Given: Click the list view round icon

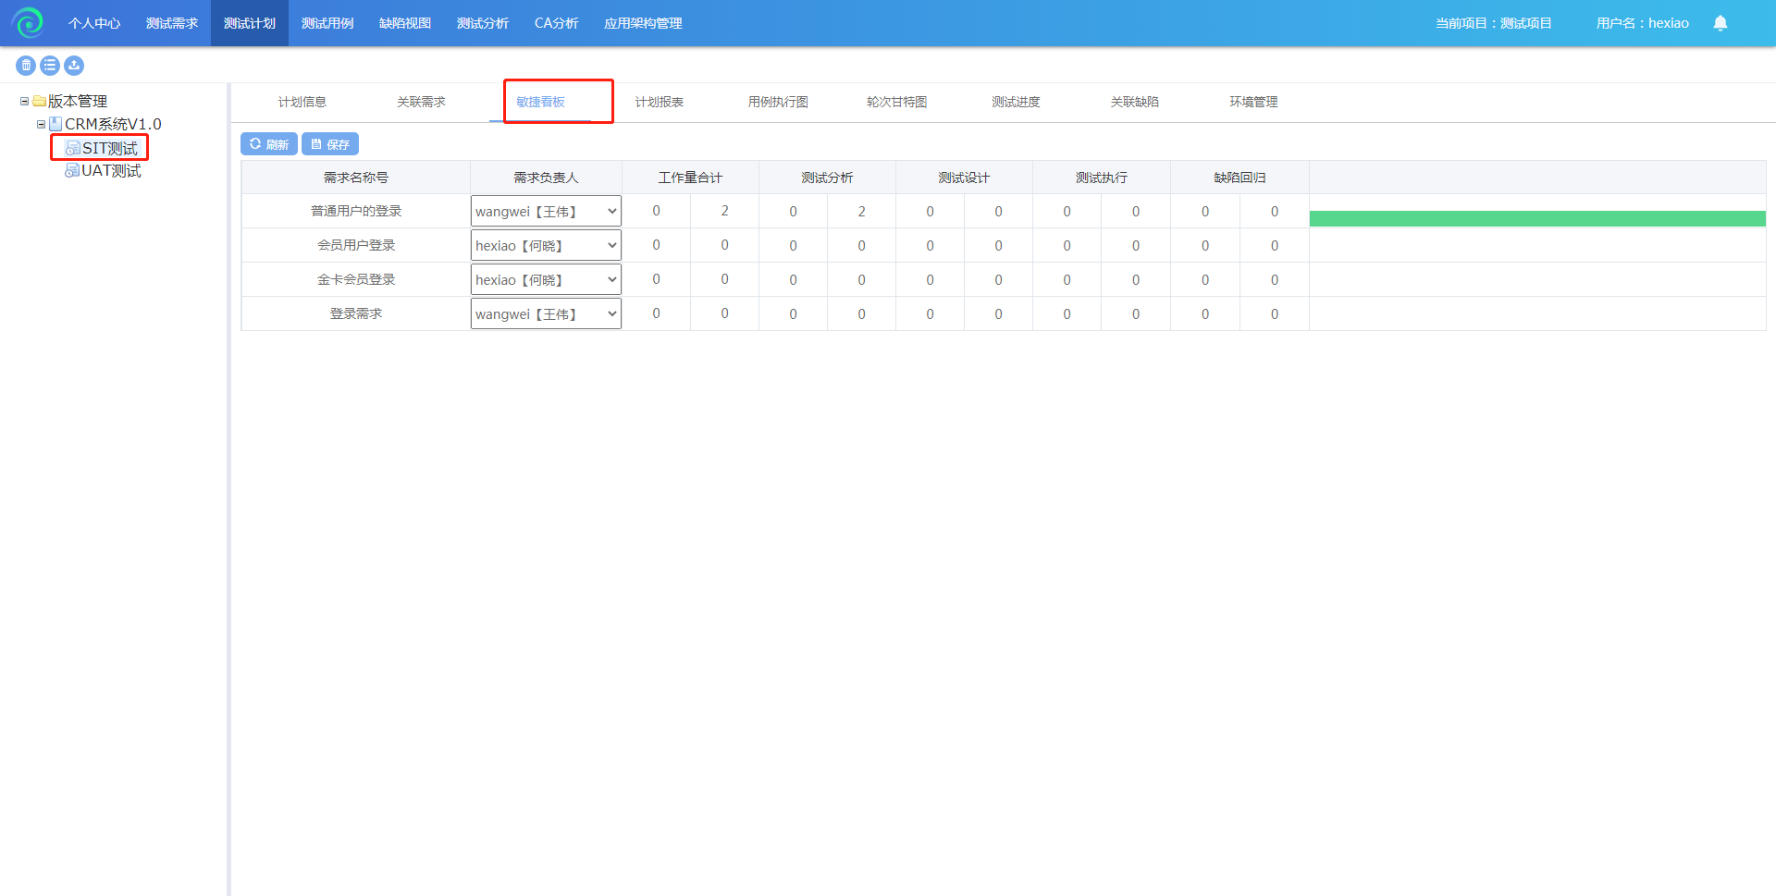Looking at the screenshot, I should [50, 66].
